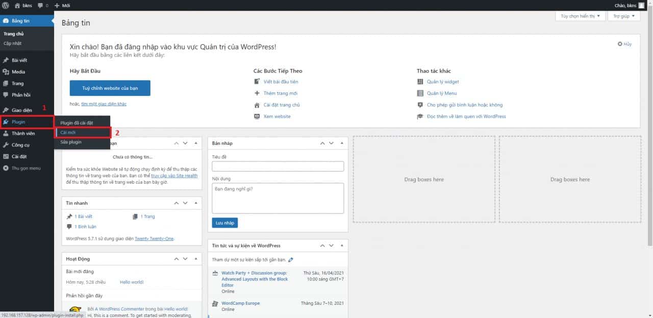Click the Lưu nháp button
This screenshot has width=653, height=318.
(225, 223)
